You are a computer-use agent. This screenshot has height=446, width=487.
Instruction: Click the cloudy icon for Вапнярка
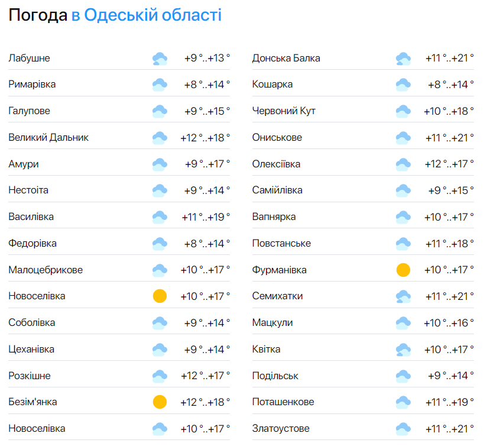pos(404,216)
